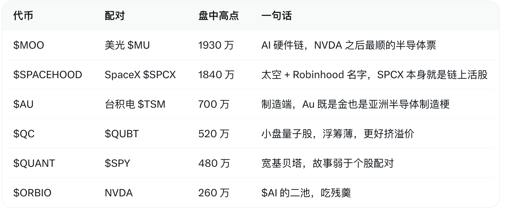Select the $QUBT pairing cell
The height and width of the screenshot is (219, 531).
[122, 134]
